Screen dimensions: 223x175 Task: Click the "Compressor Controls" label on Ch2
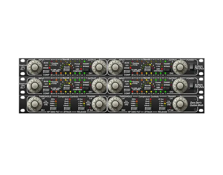(x=149, y=97)
